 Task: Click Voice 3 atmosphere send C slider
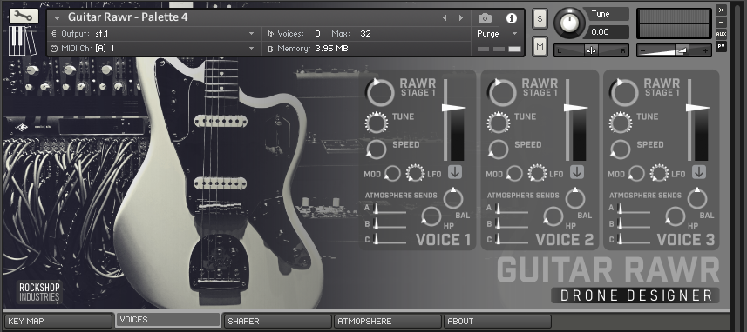(x=634, y=239)
